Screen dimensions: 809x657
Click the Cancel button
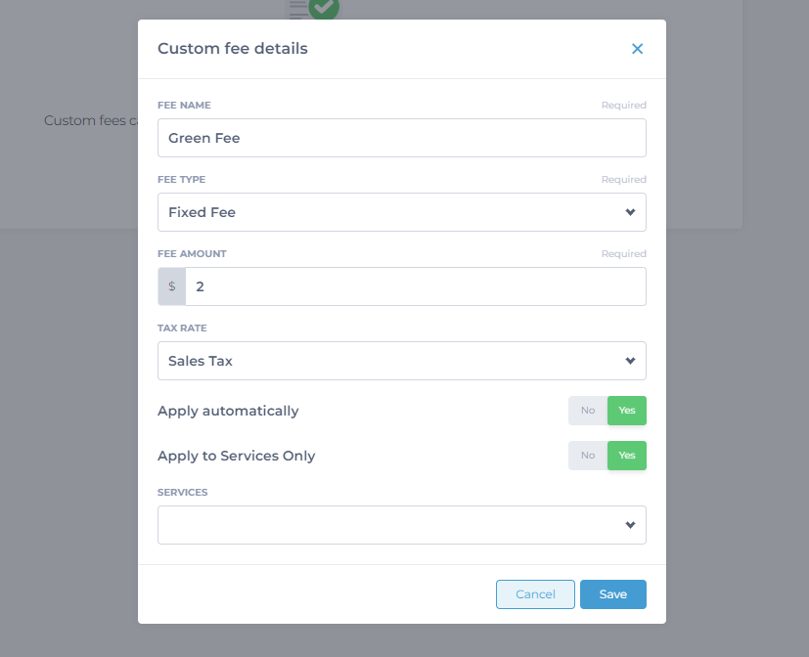[x=535, y=594]
